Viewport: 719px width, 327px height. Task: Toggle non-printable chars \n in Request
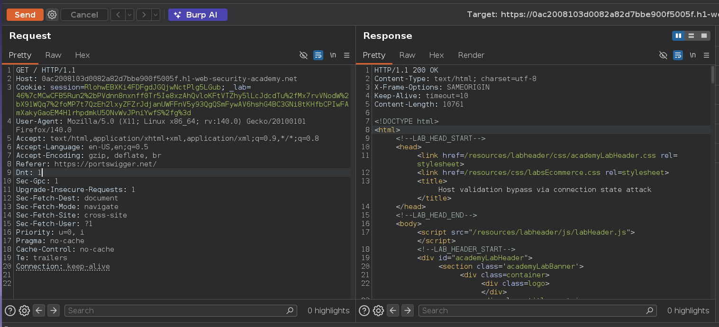[333, 55]
